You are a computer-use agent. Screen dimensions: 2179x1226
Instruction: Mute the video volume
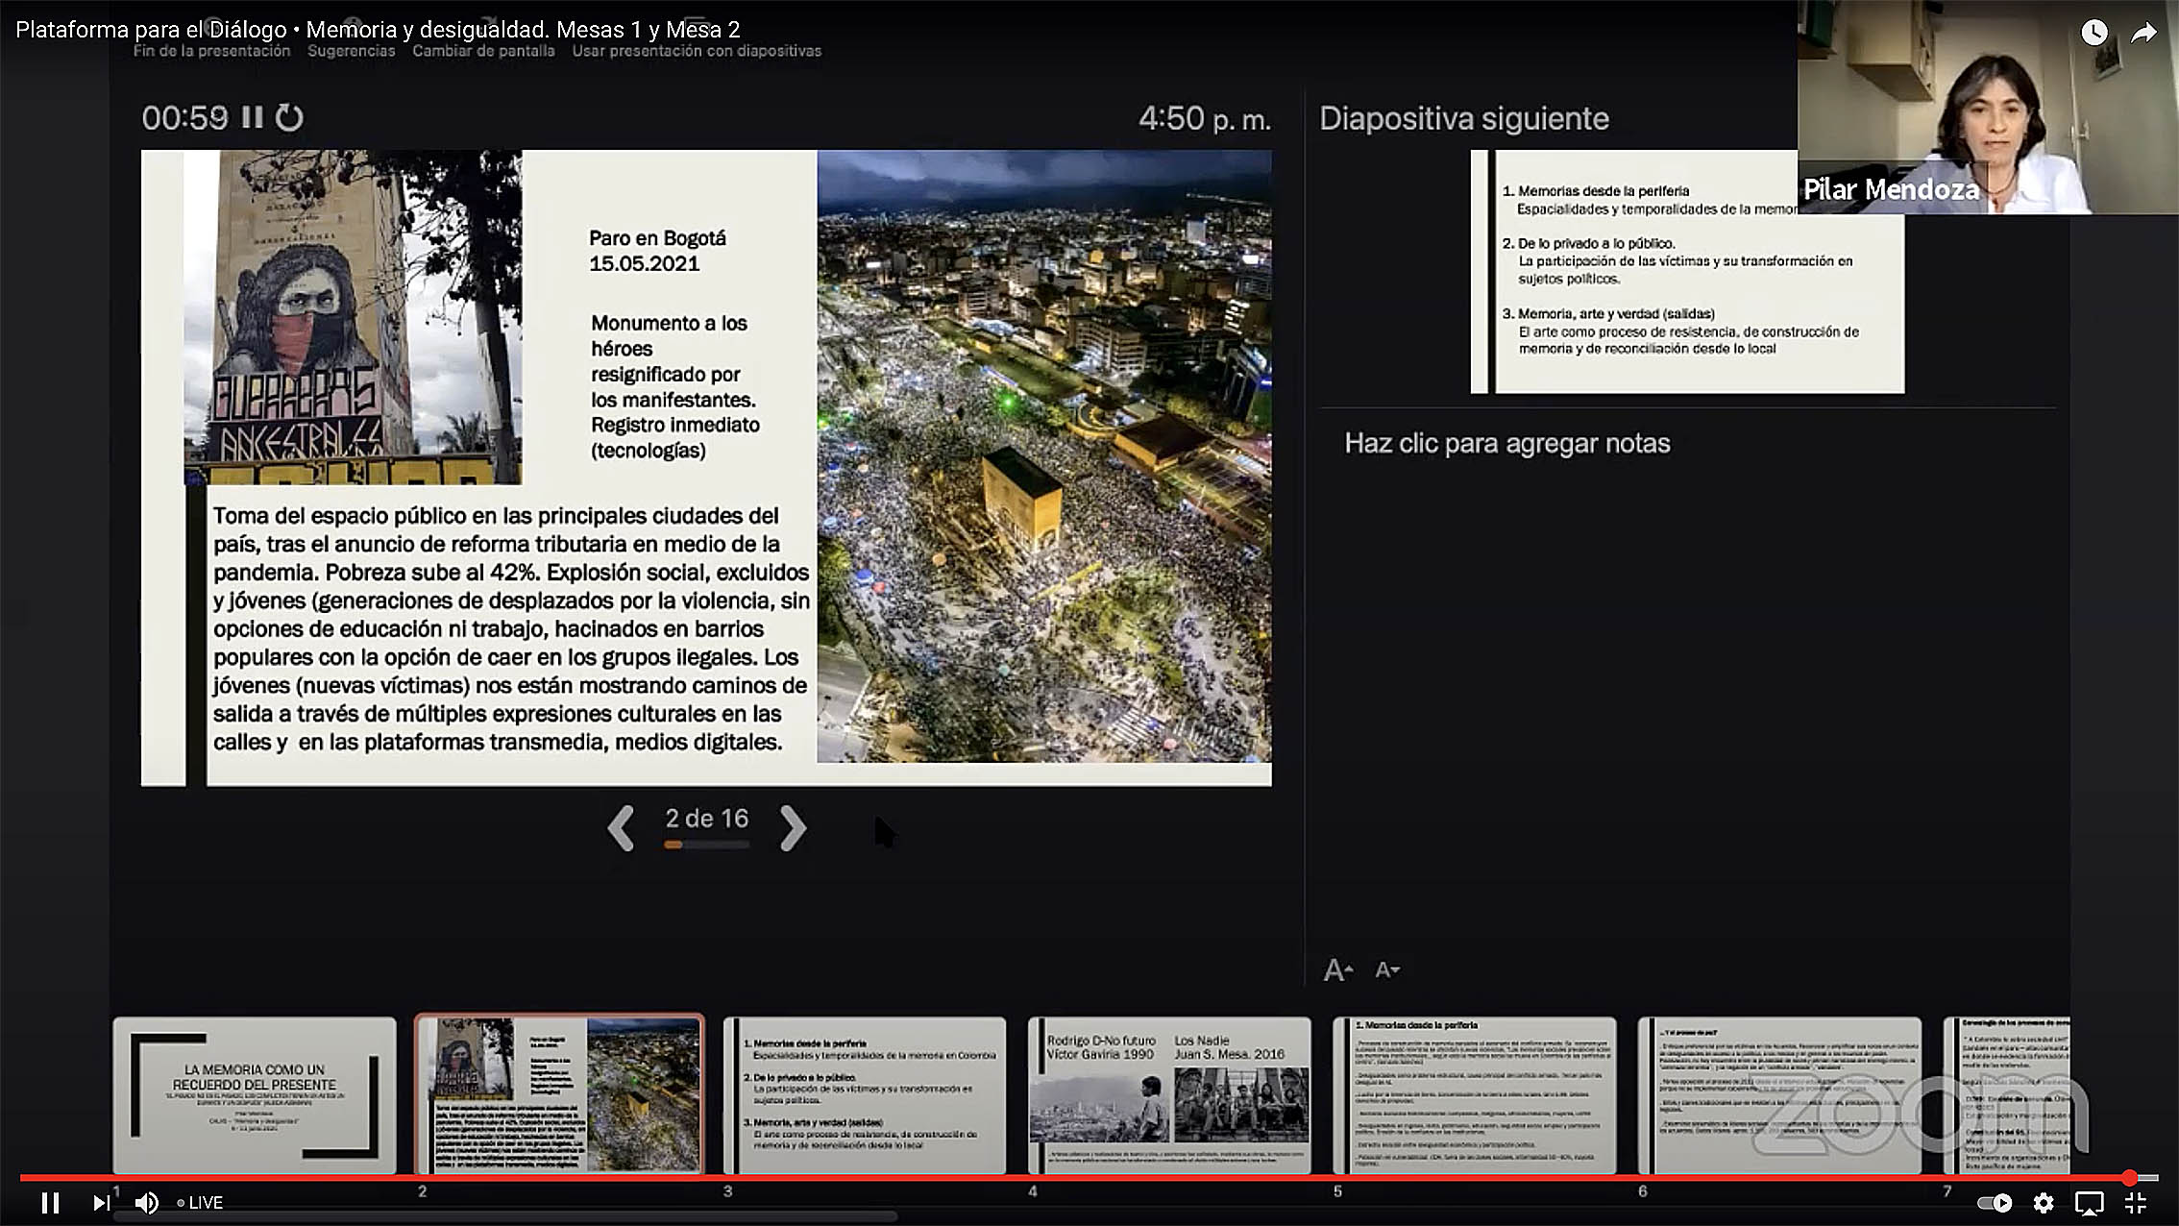coord(146,1203)
